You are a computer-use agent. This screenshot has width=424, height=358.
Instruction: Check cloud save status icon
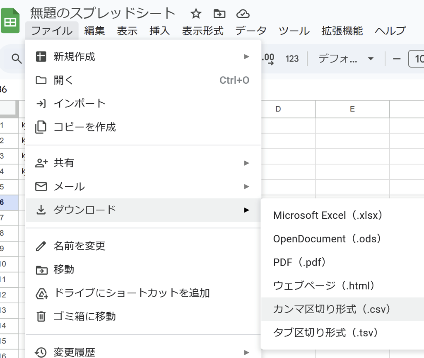point(243,14)
